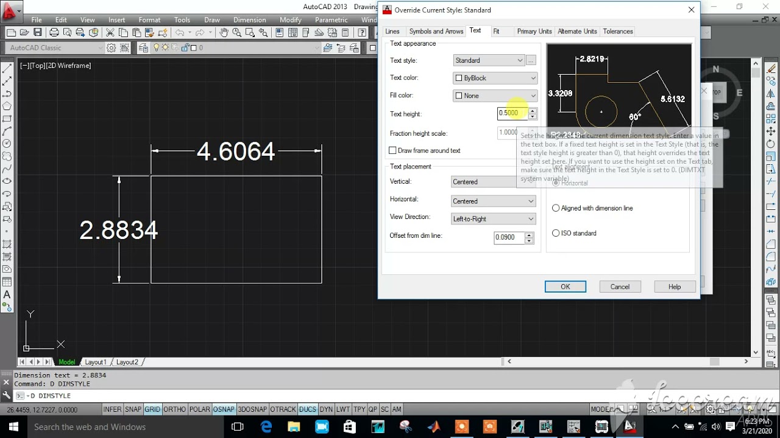Click the Text height spinner arrows
Screen dimensions: 780x438
tap(533, 113)
